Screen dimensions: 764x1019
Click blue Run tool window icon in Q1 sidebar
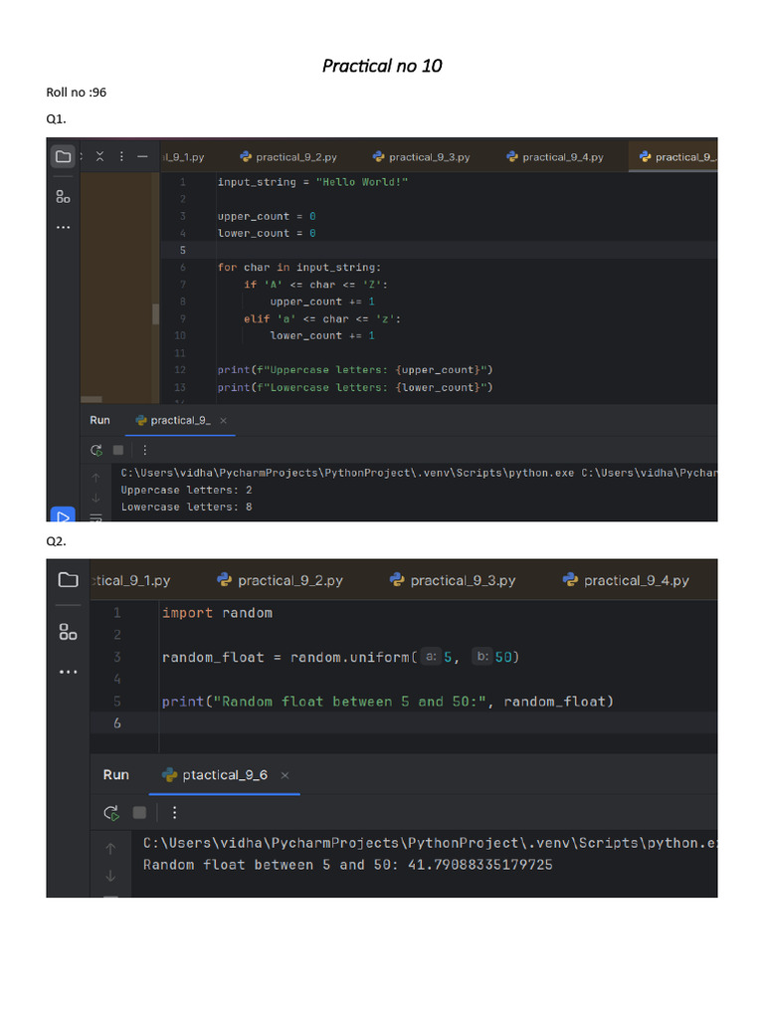(x=63, y=515)
